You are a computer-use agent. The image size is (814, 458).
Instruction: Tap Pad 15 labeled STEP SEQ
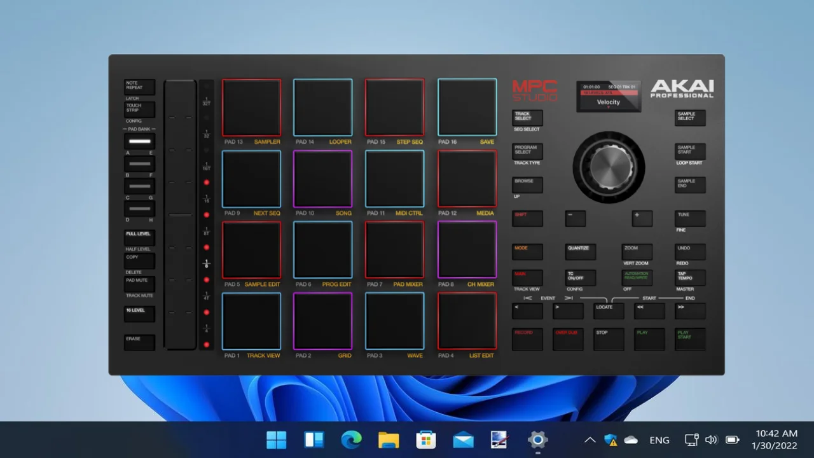(394, 108)
